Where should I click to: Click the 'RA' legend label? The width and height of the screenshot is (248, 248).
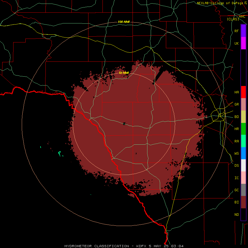click(236, 141)
